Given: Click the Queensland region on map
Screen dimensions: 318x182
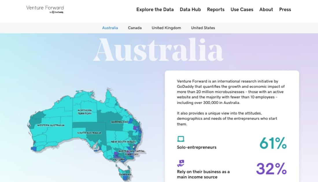Looking at the screenshot, I should (119, 122).
